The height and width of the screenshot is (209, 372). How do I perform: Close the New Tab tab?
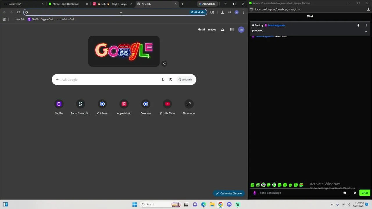click(176, 4)
